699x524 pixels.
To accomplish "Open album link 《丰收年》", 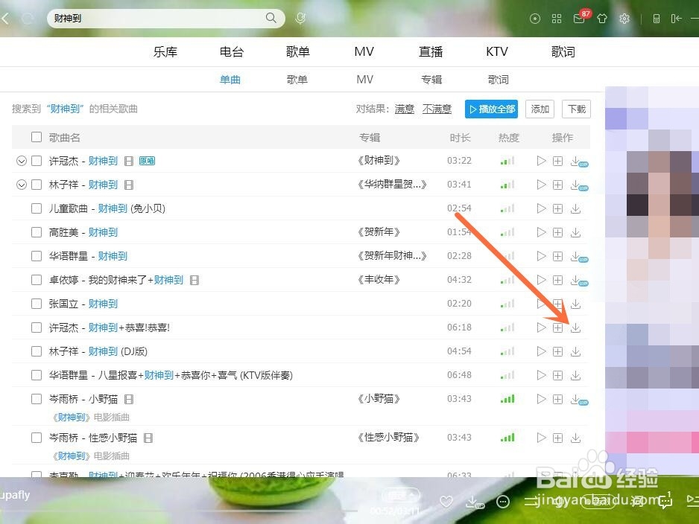I will point(379,280).
